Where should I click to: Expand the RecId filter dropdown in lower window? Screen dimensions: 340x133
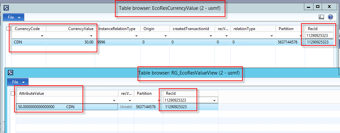tap(215, 100)
